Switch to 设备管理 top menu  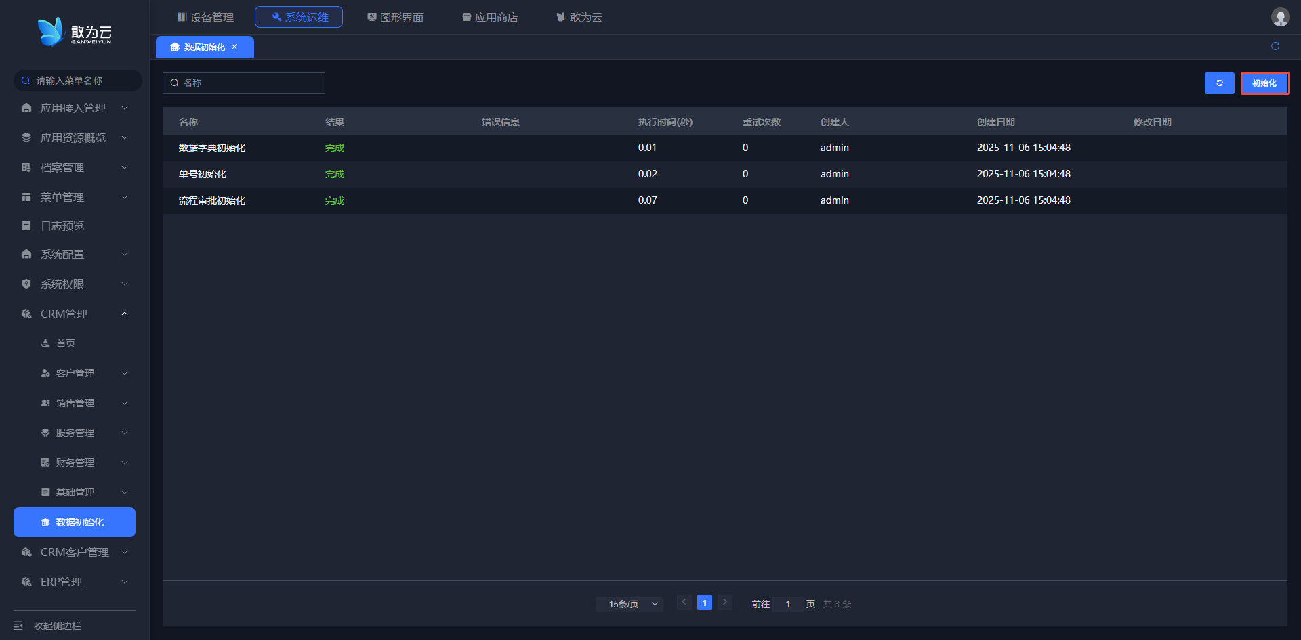(x=205, y=17)
